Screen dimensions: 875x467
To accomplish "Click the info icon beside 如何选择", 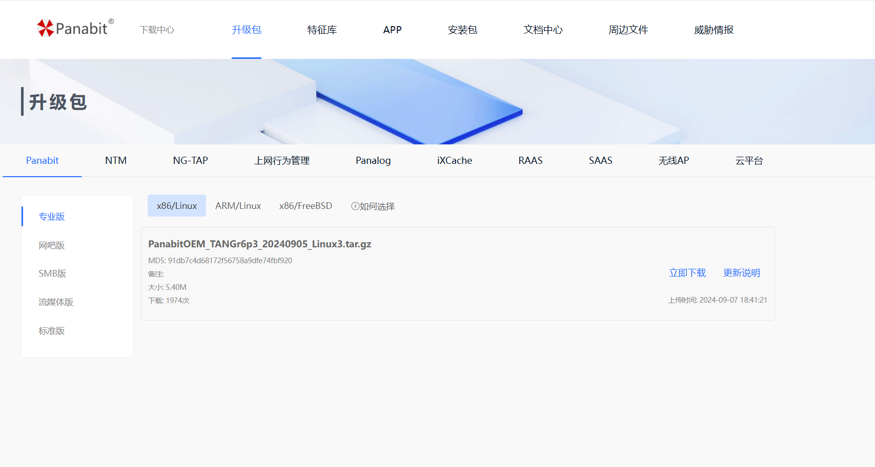I will [355, 206].
